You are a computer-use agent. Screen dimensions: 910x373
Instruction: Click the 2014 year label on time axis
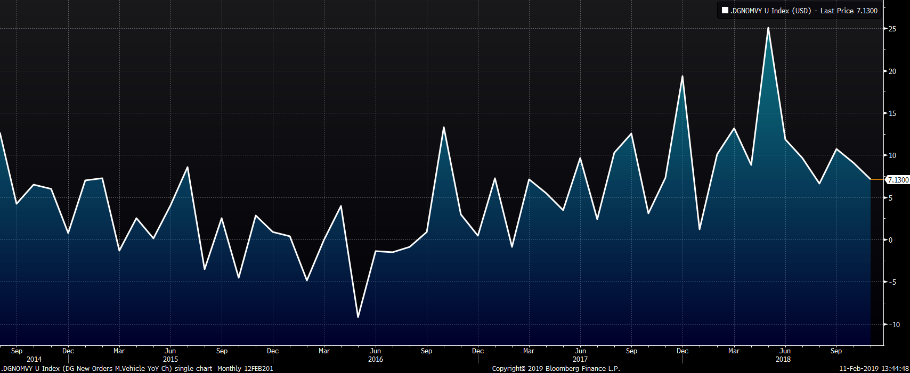(34, 360)
